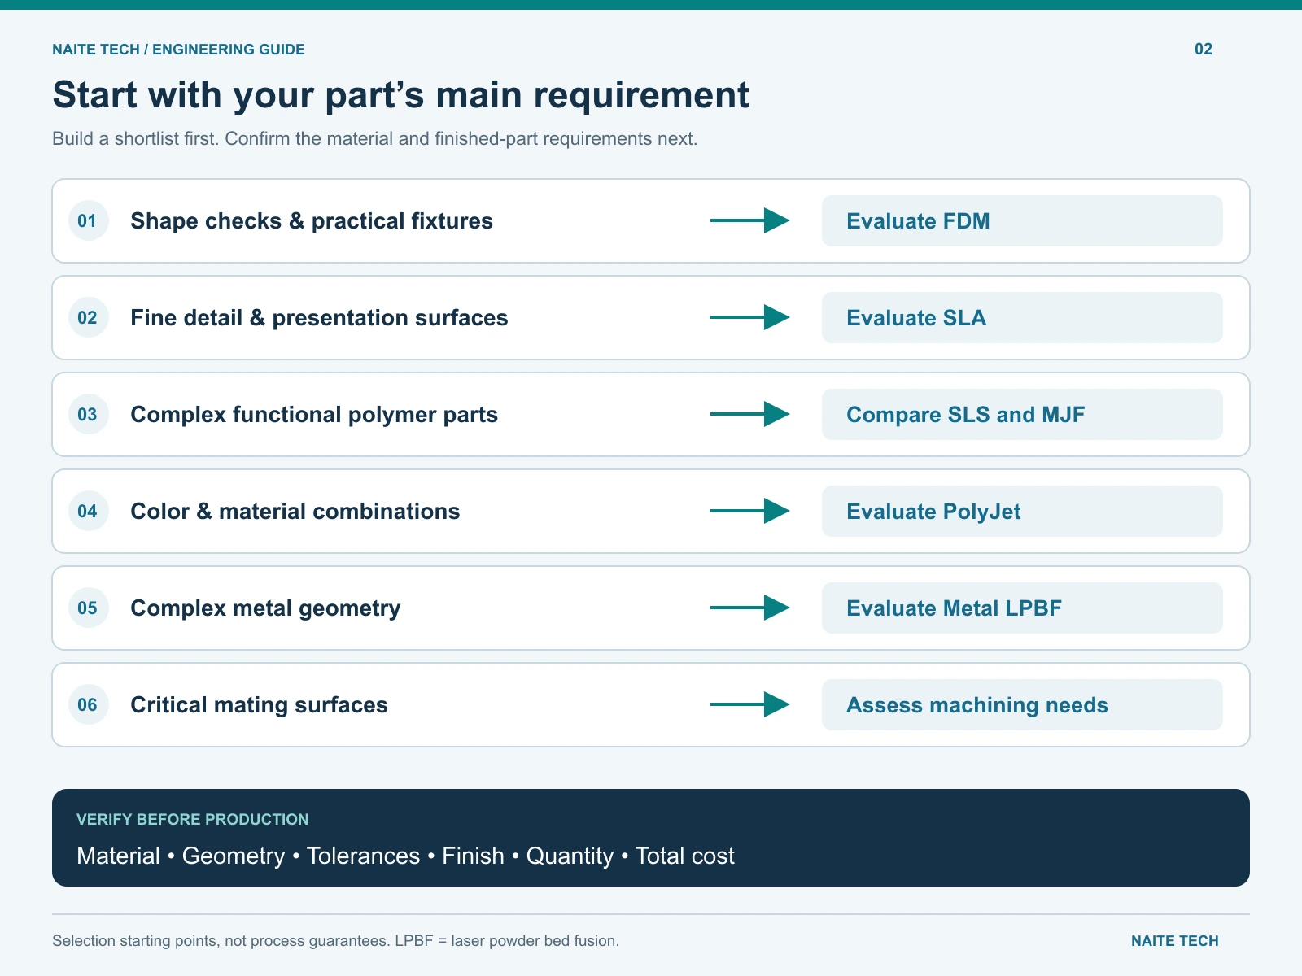Click the 'Selection starting points' footnote
The image size is (1302, 976).
[x=335, y=941]
